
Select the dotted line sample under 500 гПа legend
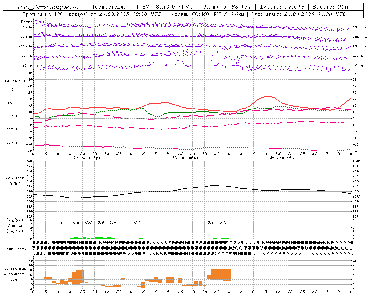point(13,146)
